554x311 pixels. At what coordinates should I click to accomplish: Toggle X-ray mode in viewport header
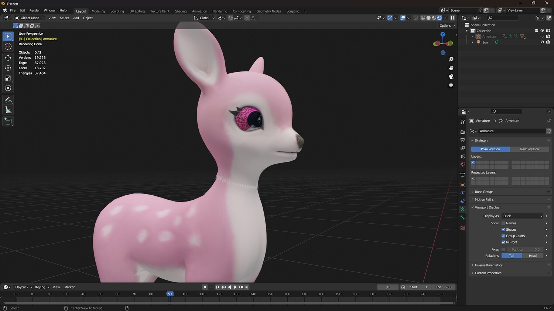[415, 18]
